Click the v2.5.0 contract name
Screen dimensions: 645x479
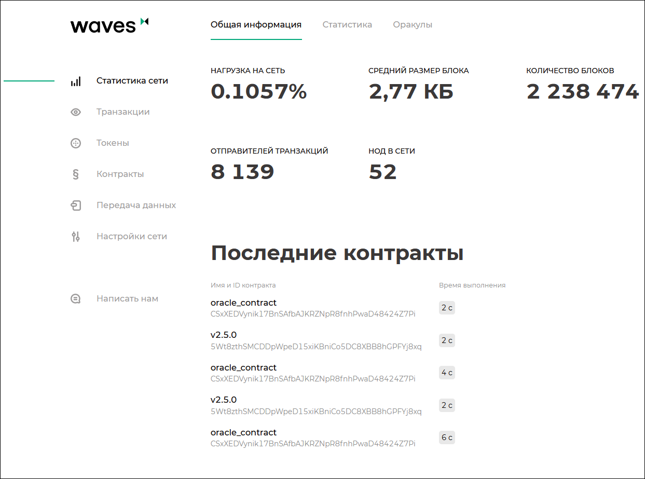point(223,335)
